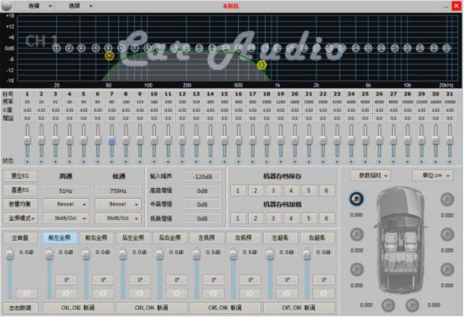The image size is (464, 317).
Task: Click EQ node 1 on the 0dB line
Action: pos(57,48)
